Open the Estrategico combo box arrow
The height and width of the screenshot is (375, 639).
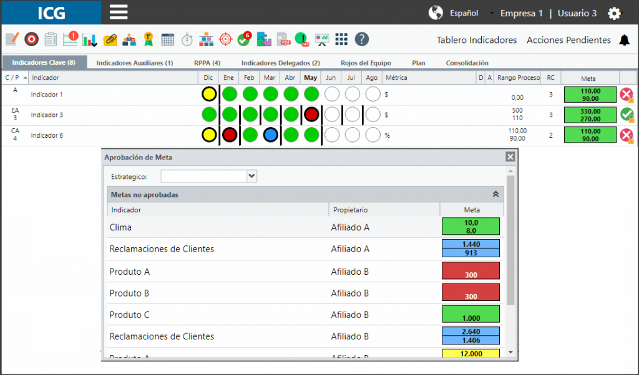click(252, 176)
